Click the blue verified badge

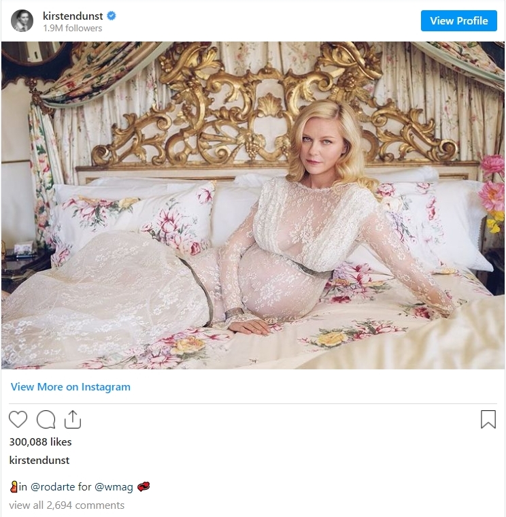[111, 16]
